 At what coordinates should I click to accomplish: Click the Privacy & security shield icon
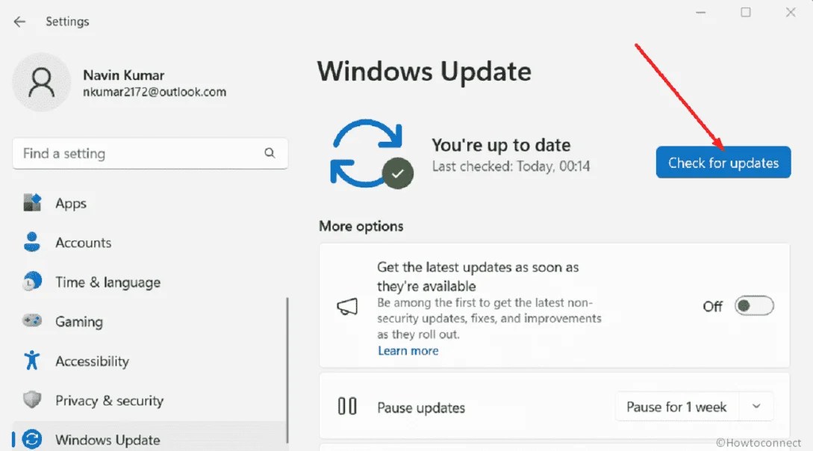tap(32, 400)
